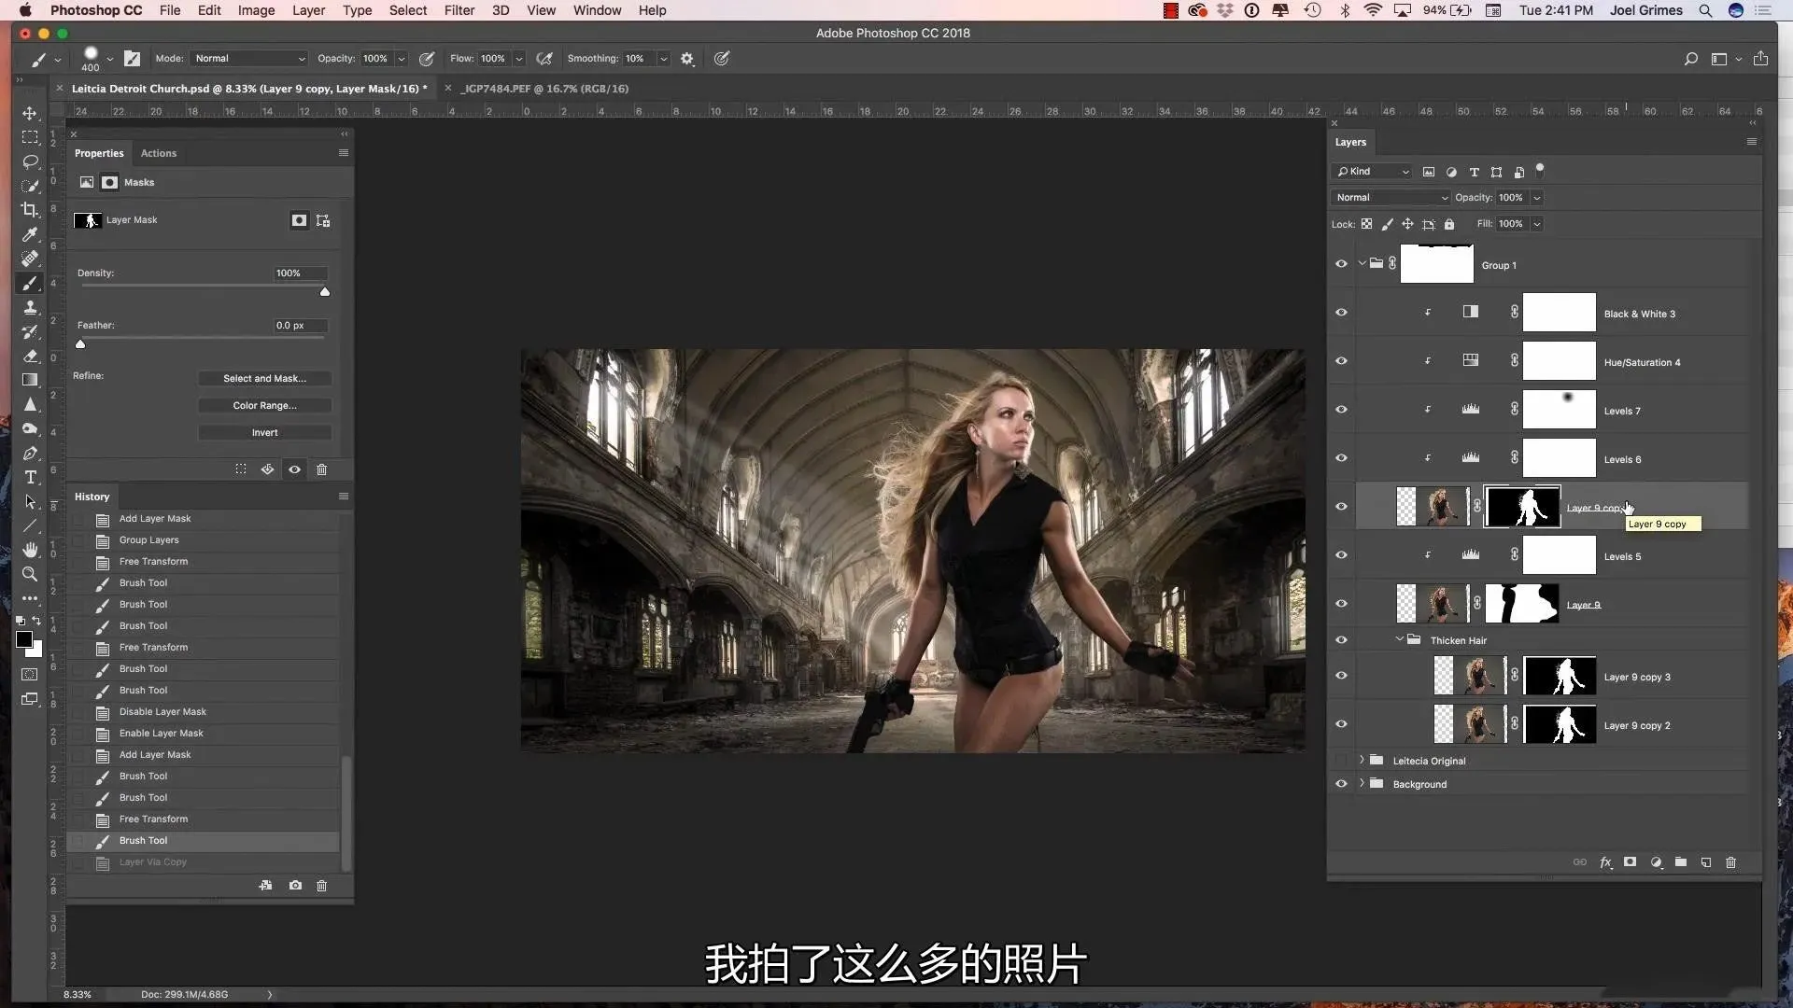Image resolution: width=1793 pixels, height=1008 pixels.
Task: Hide the Thicken Hair group
Action: click(x=1341, y=640)
